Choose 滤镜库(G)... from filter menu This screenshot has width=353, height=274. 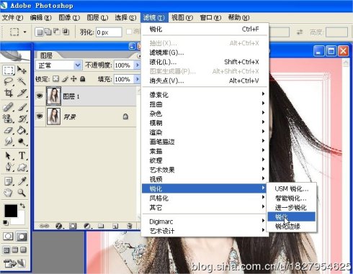click(205, 52)
